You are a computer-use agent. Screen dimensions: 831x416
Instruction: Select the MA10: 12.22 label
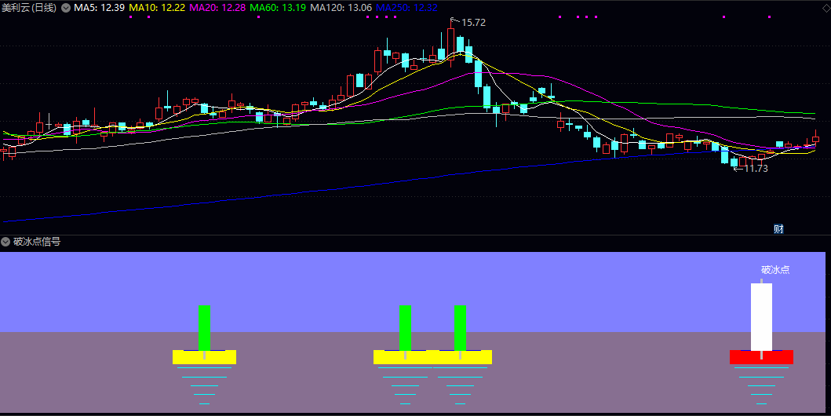point(157,8)
